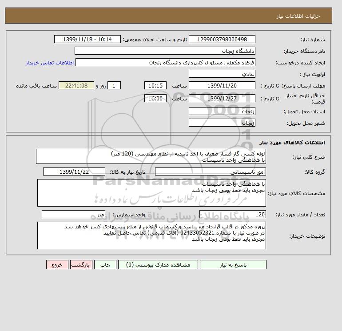Click response deadline date 1399/11/20

click(x=222, y=86)
